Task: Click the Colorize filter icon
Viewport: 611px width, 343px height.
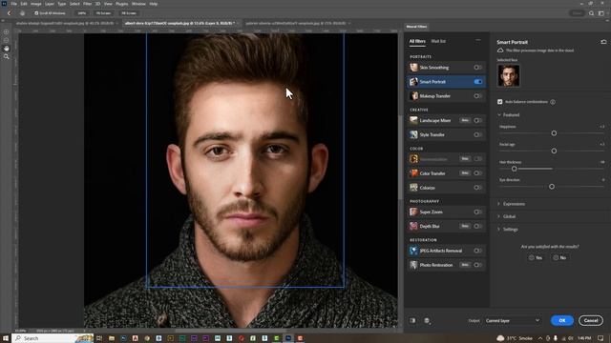Action: 413,188
